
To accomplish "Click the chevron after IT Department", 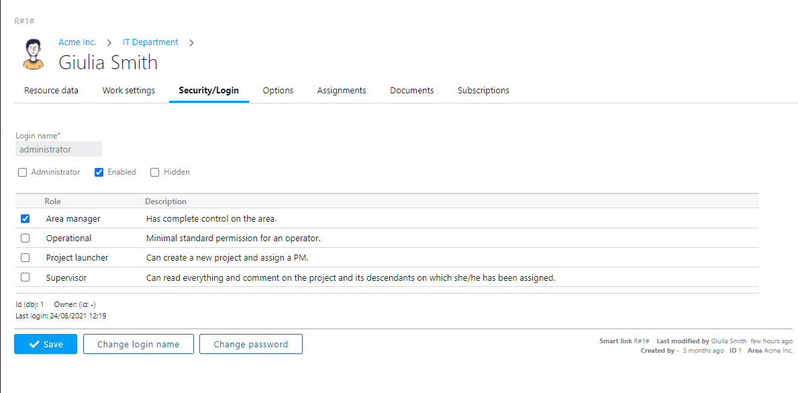I will [x=191, y=43].
